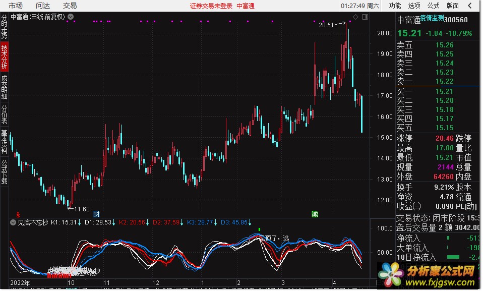Open the 成交明细 sidebar tab
Image resolution: width=483 pixels, height=291 pixels.
click(x=5, y=88)
